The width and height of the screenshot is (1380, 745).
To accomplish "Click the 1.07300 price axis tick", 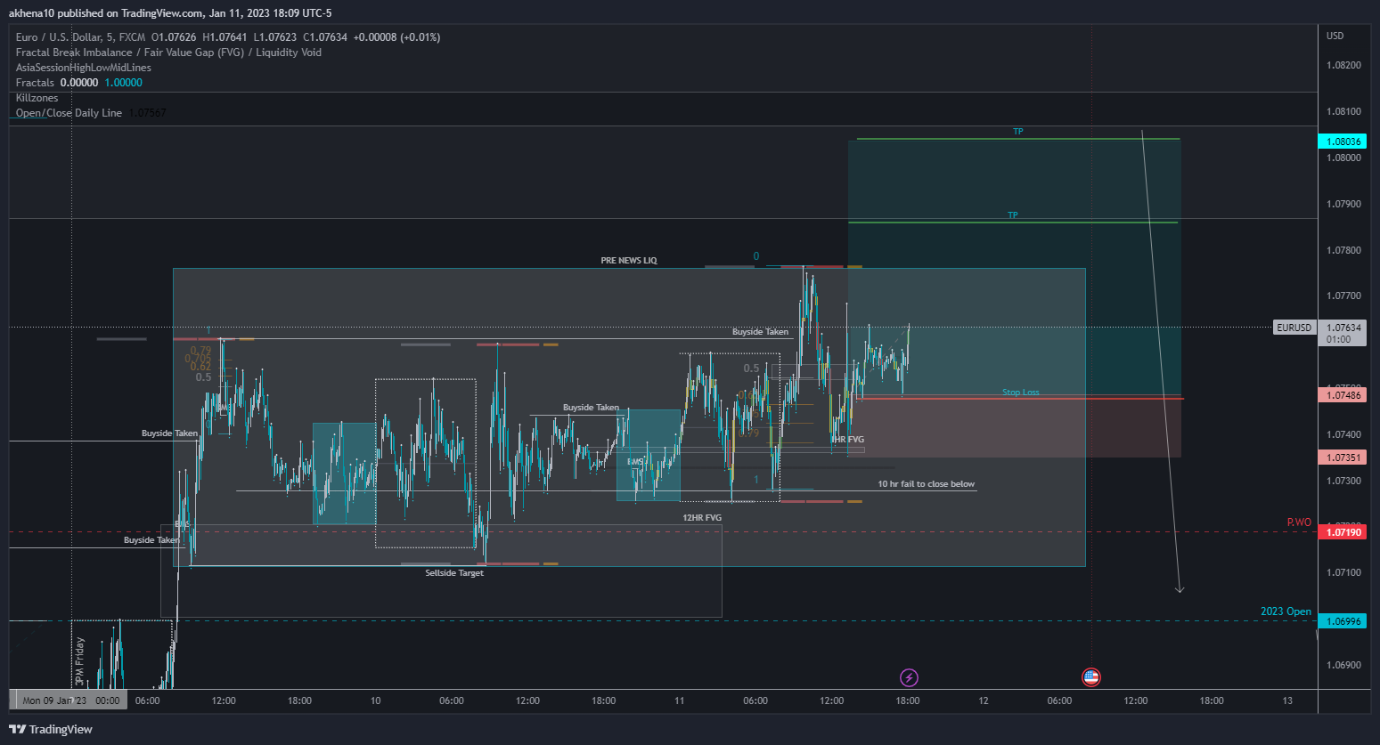I will (1343, 481).
